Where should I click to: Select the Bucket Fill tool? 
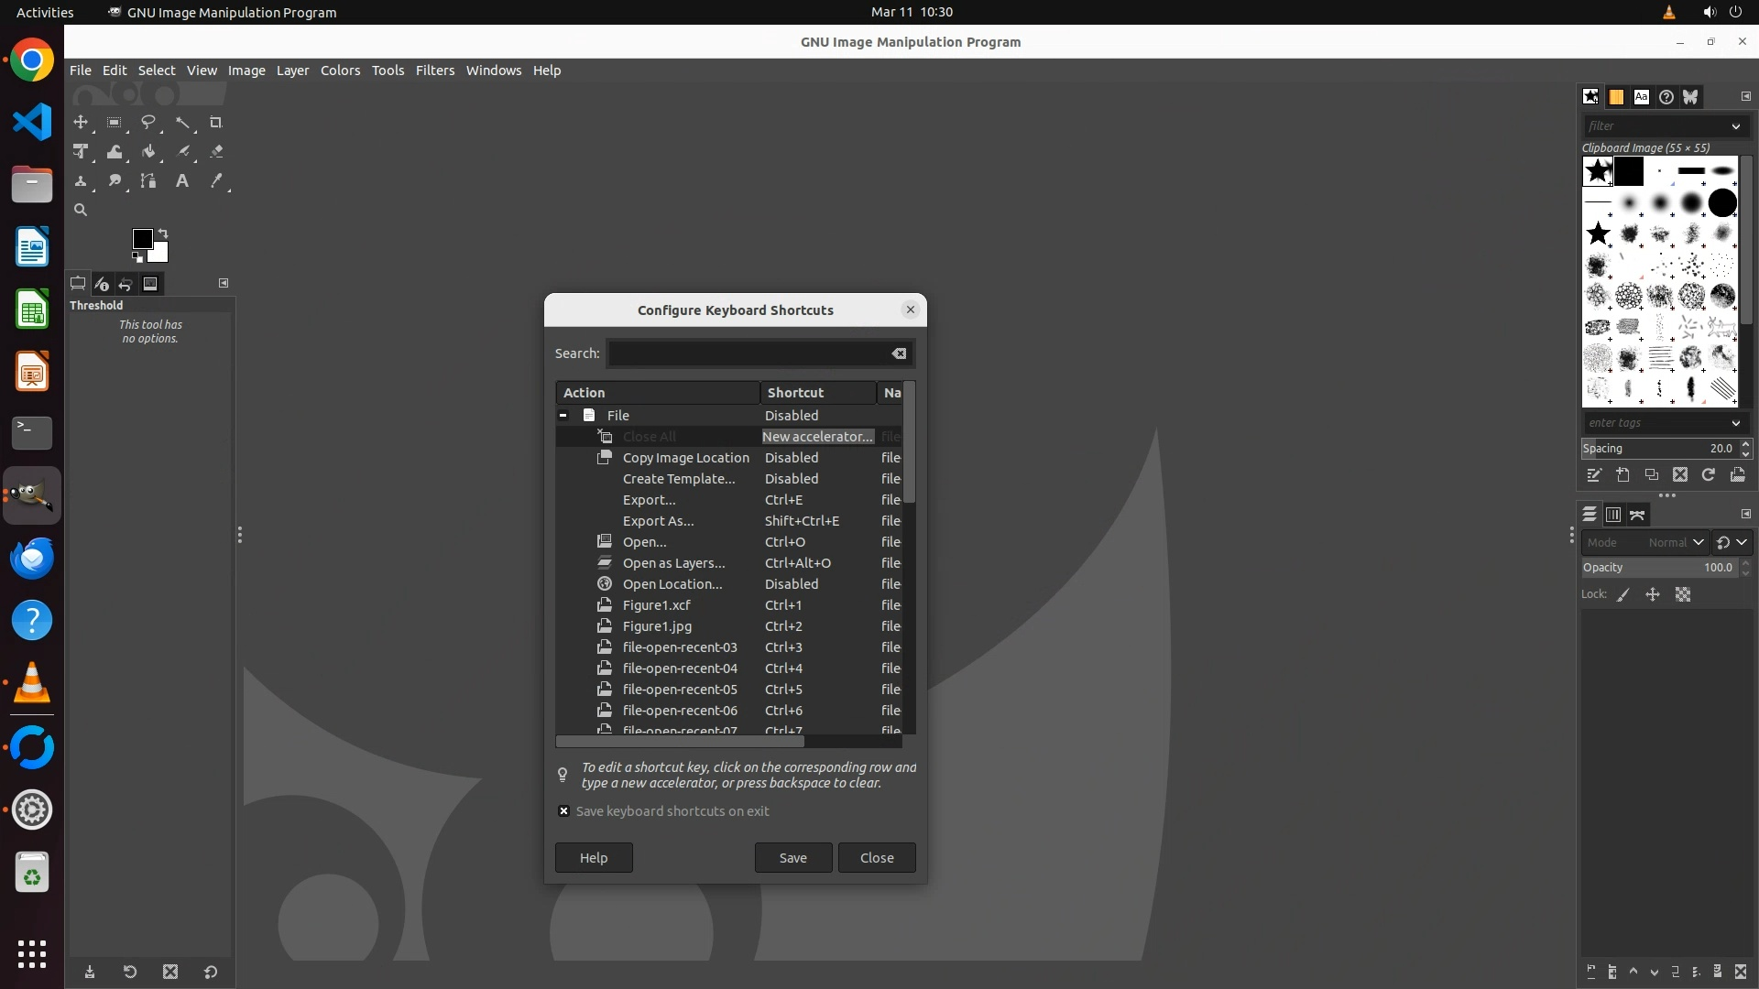(148, 152)
